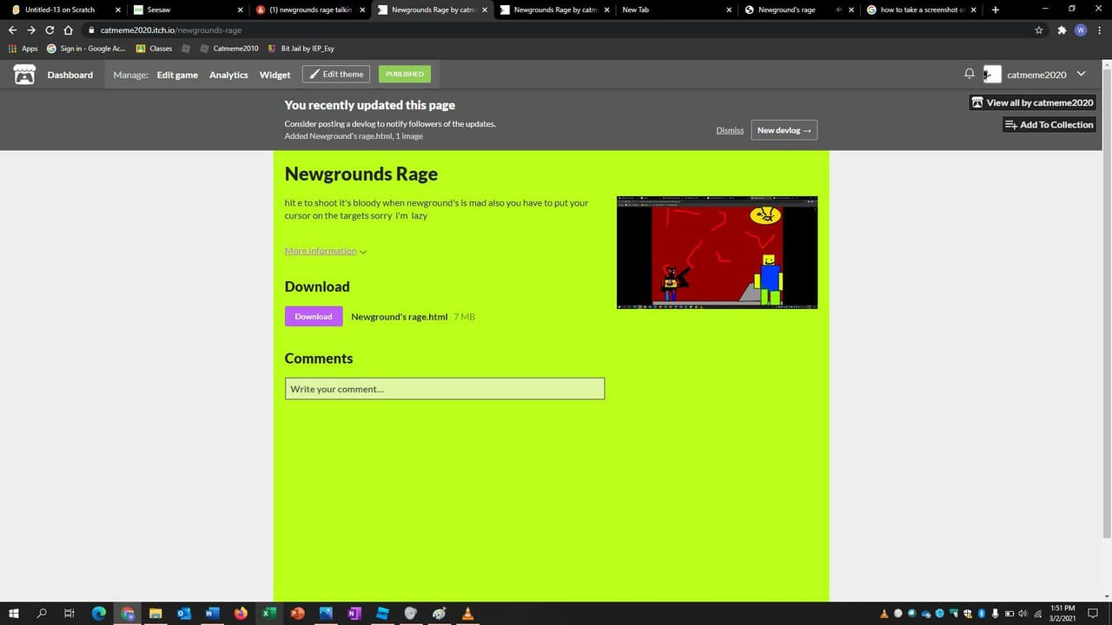Viewport: 1112px width, 625px height.
Task: Open Windows Start menu
Action: pos(14,613)
